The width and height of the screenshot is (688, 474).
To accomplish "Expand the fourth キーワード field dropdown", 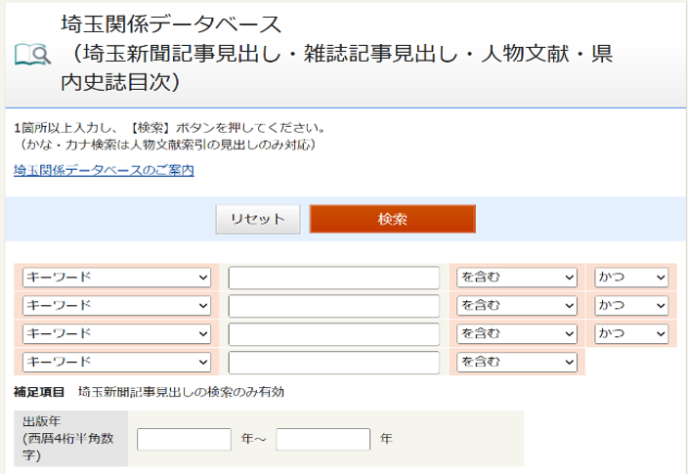I will coord(116,363).
